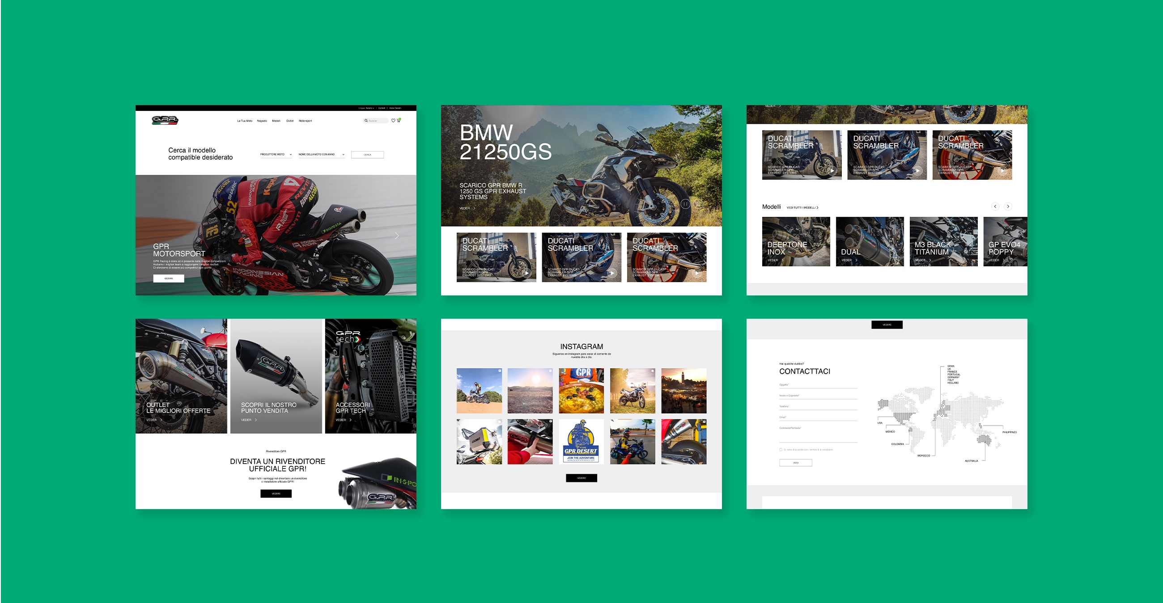1163x603 pixels.
Task: Play the blue-engine Ducati Scrambler video above the Modelli row
Action: click(x=917, y=170)
